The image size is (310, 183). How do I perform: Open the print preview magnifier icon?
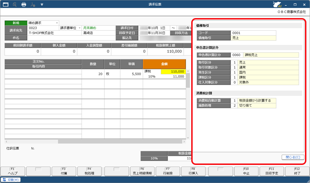[15, 5]
